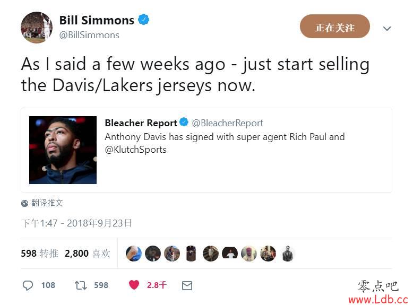Click Bill Simmons' blue verified badge

(x=143, y=20)
